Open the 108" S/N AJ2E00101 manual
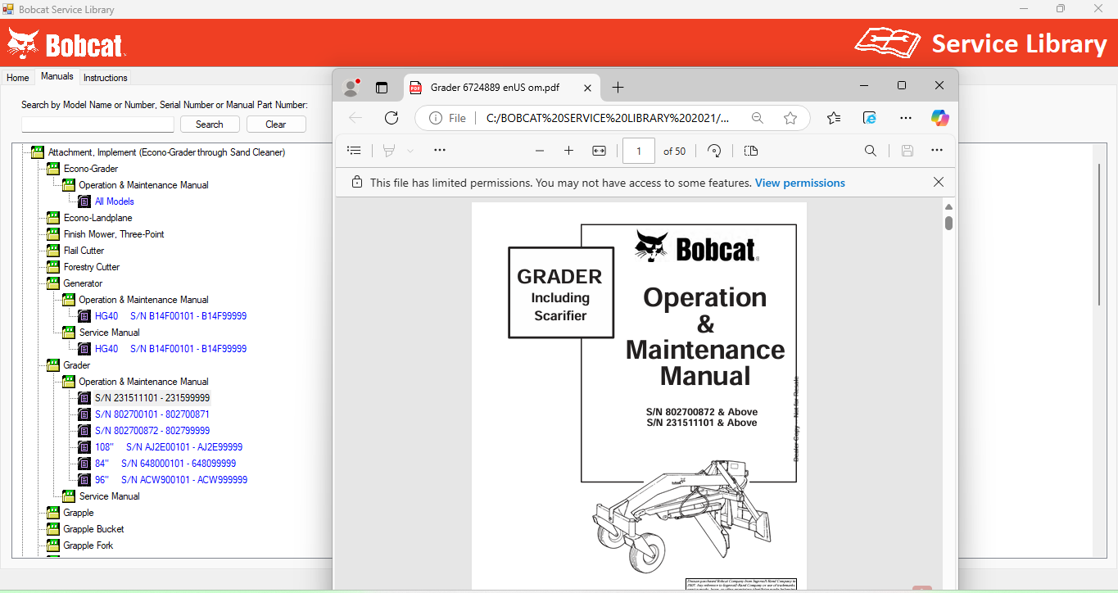1118x593 pixels. (169, 447)
